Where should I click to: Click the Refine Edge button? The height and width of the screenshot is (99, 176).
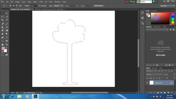click(x=99, y=6)
